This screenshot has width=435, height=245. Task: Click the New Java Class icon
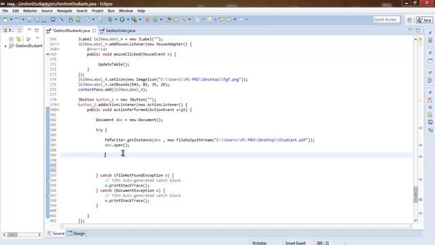click(x=156, y=20)
